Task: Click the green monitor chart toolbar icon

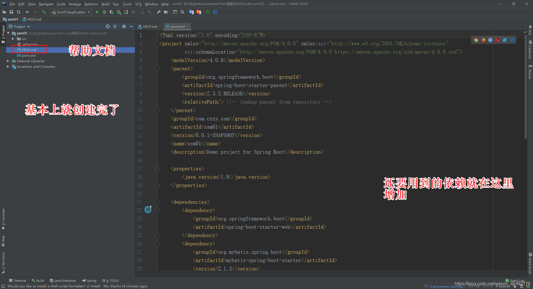Action: tap(208, 12)
